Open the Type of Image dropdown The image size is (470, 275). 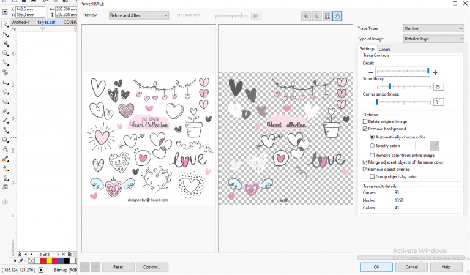(x=433, y=39)
